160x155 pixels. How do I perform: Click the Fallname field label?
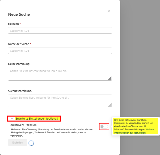click(14, 24)
